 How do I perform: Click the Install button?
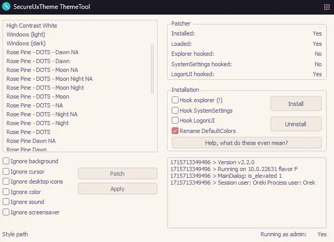click(x=296, y=104)
